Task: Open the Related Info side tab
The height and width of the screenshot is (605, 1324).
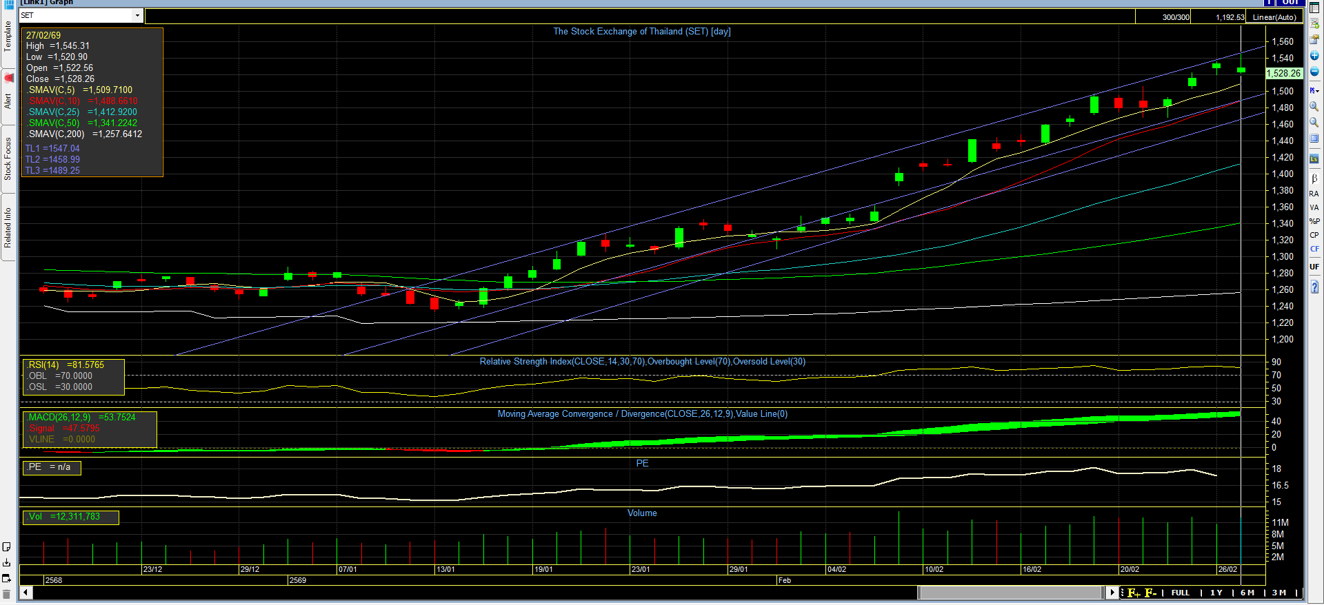Action: [x=8, y=227]
